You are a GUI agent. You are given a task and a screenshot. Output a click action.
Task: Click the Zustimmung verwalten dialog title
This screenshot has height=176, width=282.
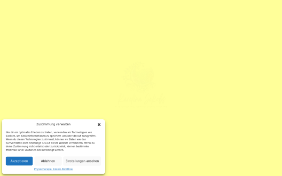coord(54,124)
